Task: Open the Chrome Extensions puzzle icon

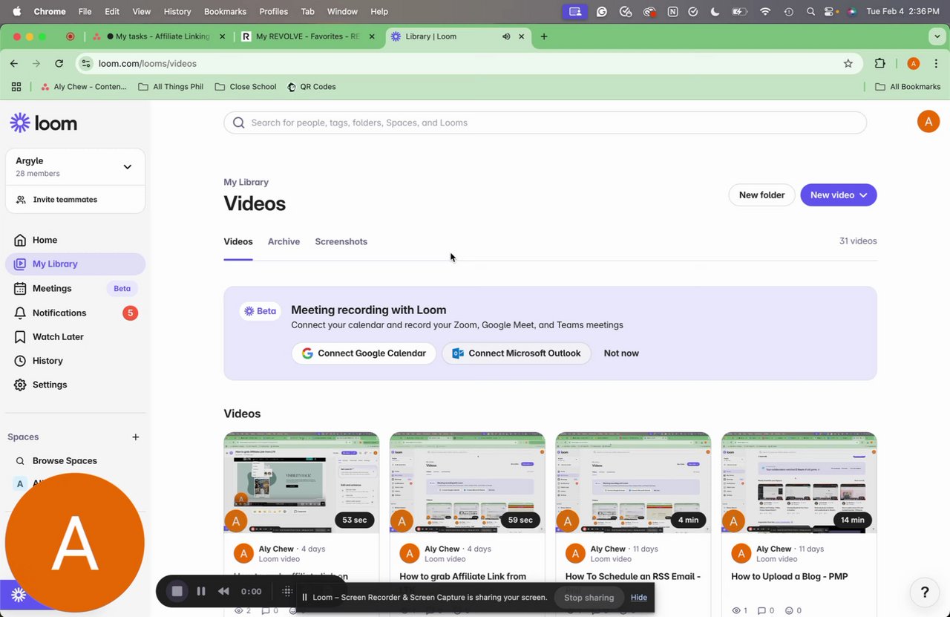Action: pos(880,63)
